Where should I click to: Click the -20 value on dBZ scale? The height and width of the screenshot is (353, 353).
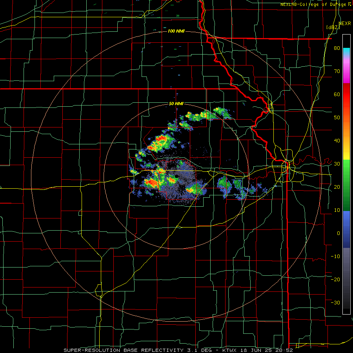[335, 280]
